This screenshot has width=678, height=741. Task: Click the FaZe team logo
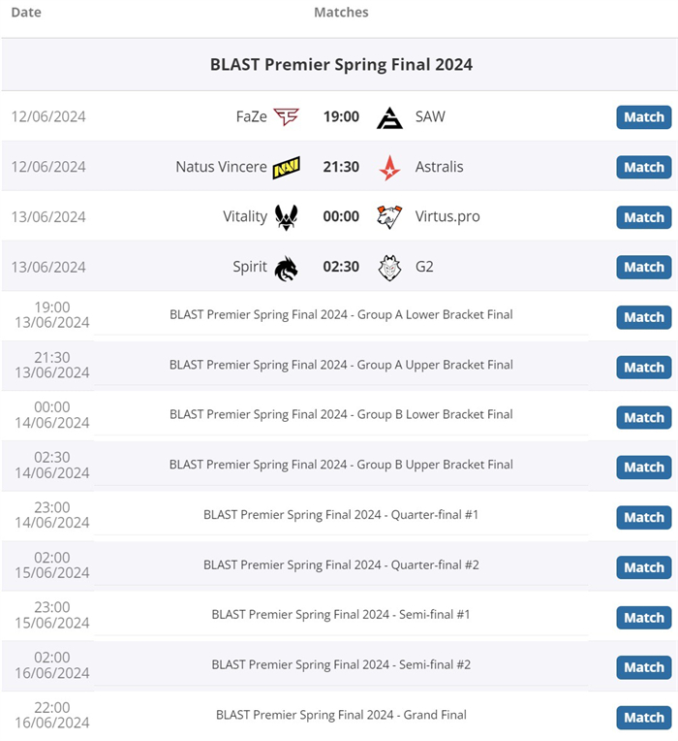click(287, 116)
